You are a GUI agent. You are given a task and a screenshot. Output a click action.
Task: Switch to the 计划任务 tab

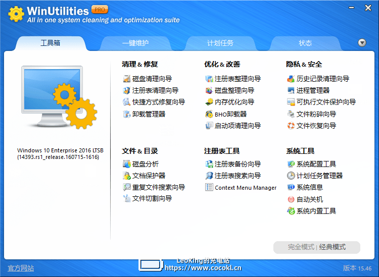(220, 43)
